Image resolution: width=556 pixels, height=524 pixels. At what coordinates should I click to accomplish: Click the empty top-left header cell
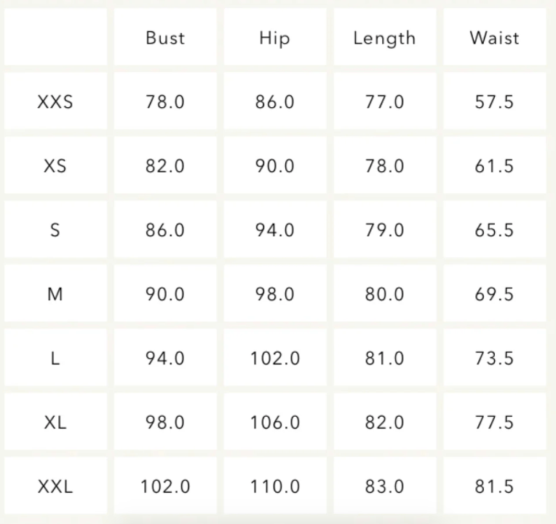[55, 38]
